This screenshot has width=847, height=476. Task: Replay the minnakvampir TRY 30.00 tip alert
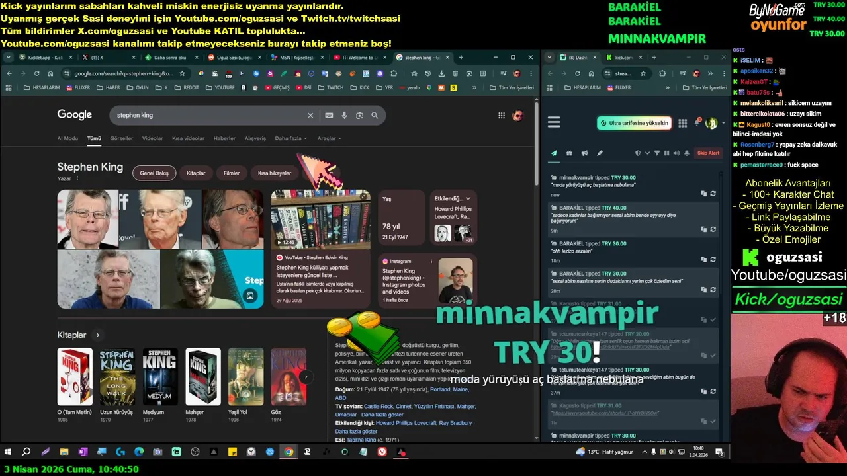click(713, 194)
